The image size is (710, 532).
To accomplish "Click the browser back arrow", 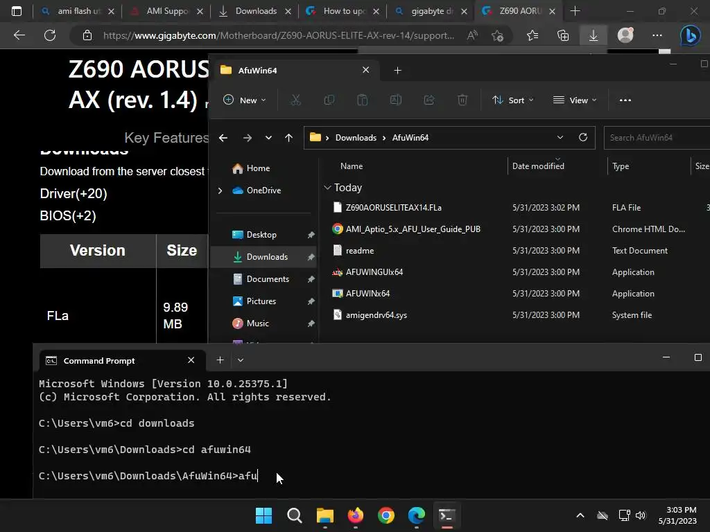I will [x=19, y=35].
